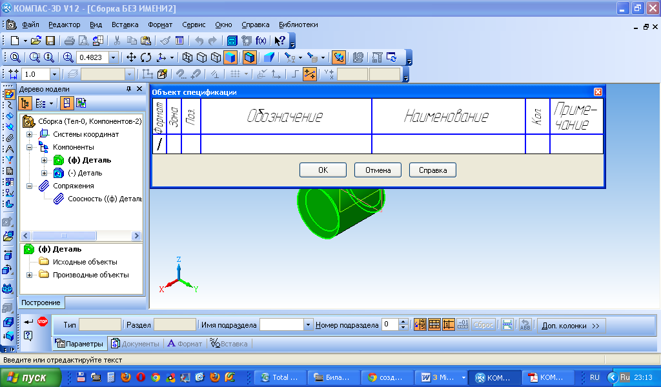661x387 pixels.
Task: Open the Сервис menu
Action: (x=194, y=25)
